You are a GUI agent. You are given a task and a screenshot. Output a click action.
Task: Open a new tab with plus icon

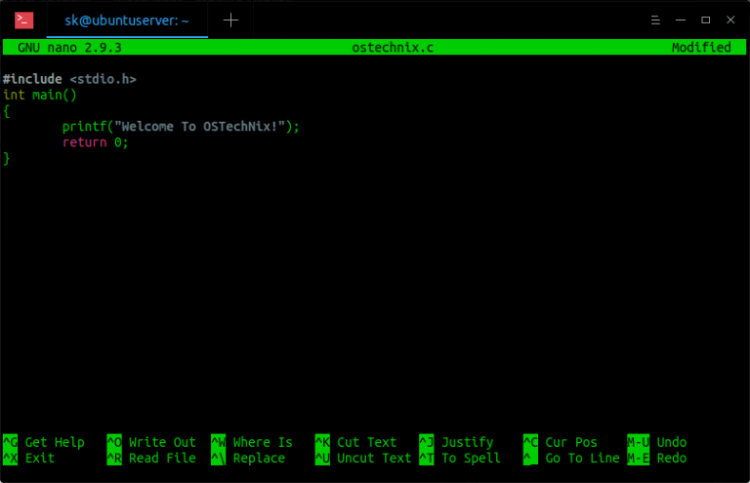[x=230, y=20]
